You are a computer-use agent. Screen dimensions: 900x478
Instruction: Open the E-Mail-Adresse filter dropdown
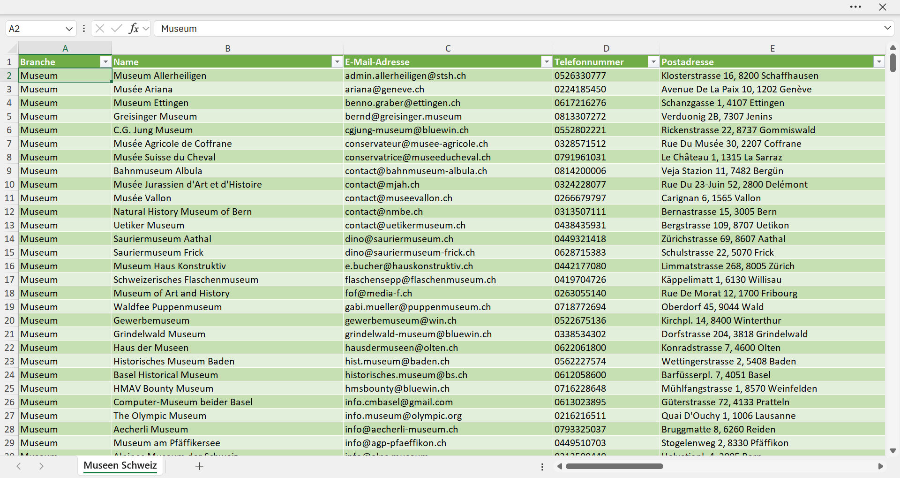coord(547,62)
